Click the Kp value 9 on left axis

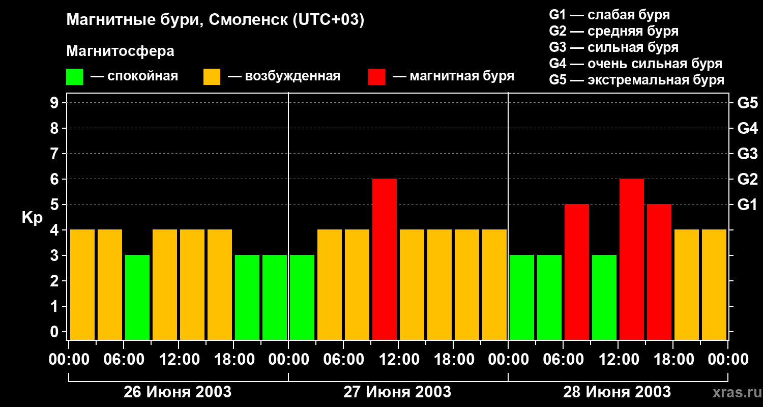55,103
